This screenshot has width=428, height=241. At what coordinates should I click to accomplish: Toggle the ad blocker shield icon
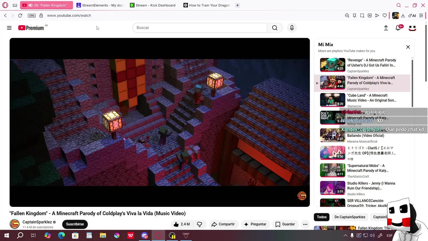click(369, 15)
